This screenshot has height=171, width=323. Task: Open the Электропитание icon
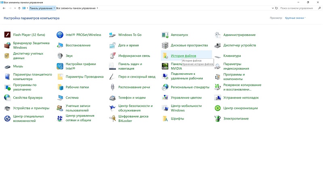(x=218, y=118)
